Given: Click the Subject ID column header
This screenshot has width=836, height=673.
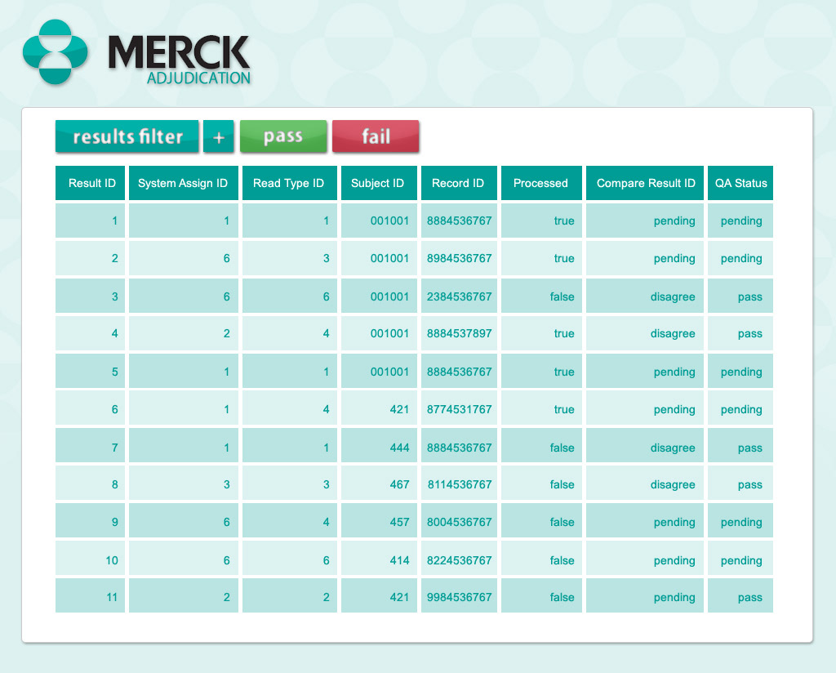Looking at the screenshot, I should (379, 183).
